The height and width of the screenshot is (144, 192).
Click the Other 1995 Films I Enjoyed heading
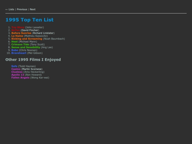point(33,59)
